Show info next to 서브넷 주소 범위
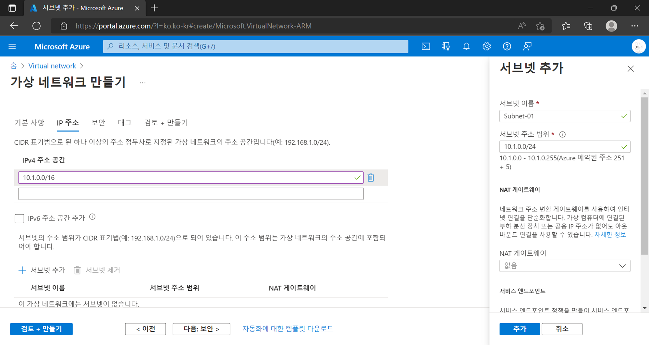 tap(562, 134)
